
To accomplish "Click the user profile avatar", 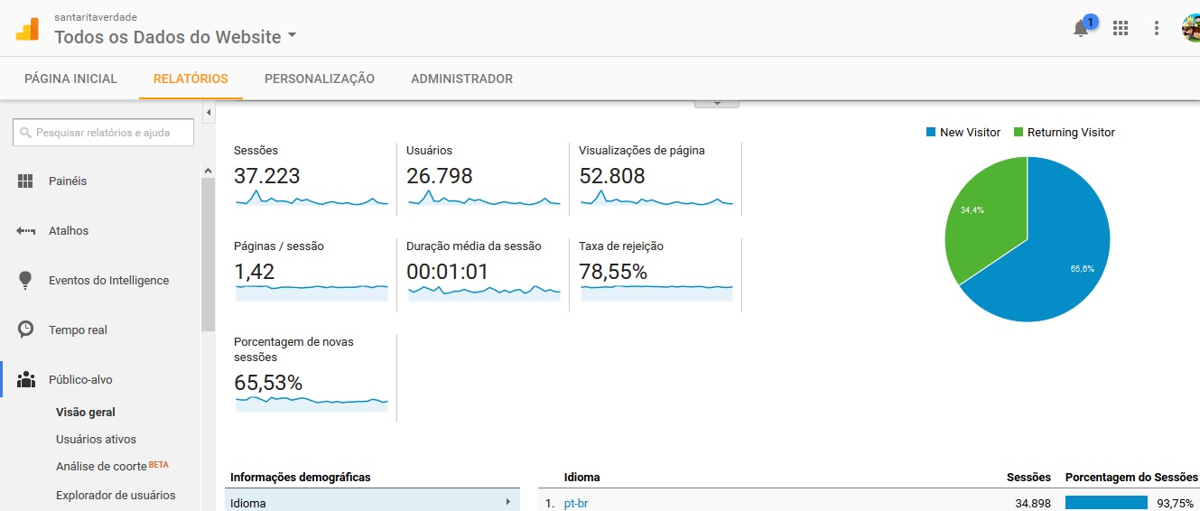I will 1191,28.
